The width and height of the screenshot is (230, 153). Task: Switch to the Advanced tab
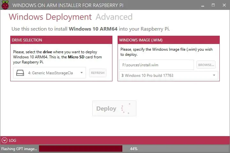click(x=114, y=17)
